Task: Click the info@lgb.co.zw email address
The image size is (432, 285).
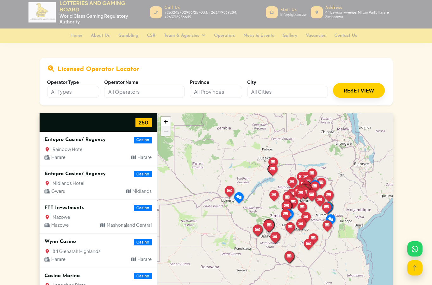Action: point(293,15)
